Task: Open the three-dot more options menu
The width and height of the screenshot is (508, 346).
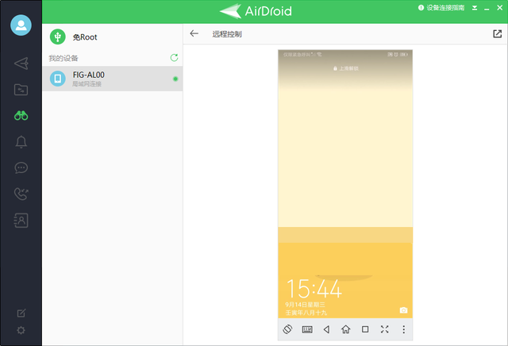Action: click(403, 329)
